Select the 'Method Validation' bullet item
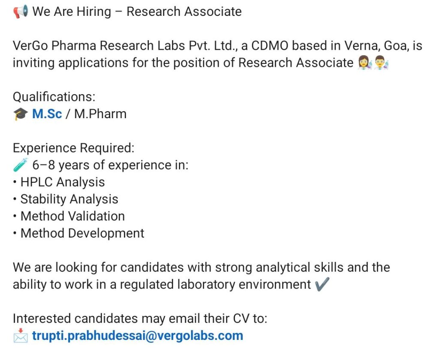The width and height of the screenshot is (439, 348). (72, 216)
